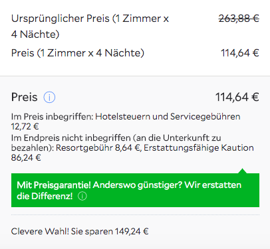Click the green Preisgarantie banner text
Viewport: 270px width, 249px height.
click(x=129, y=191)
